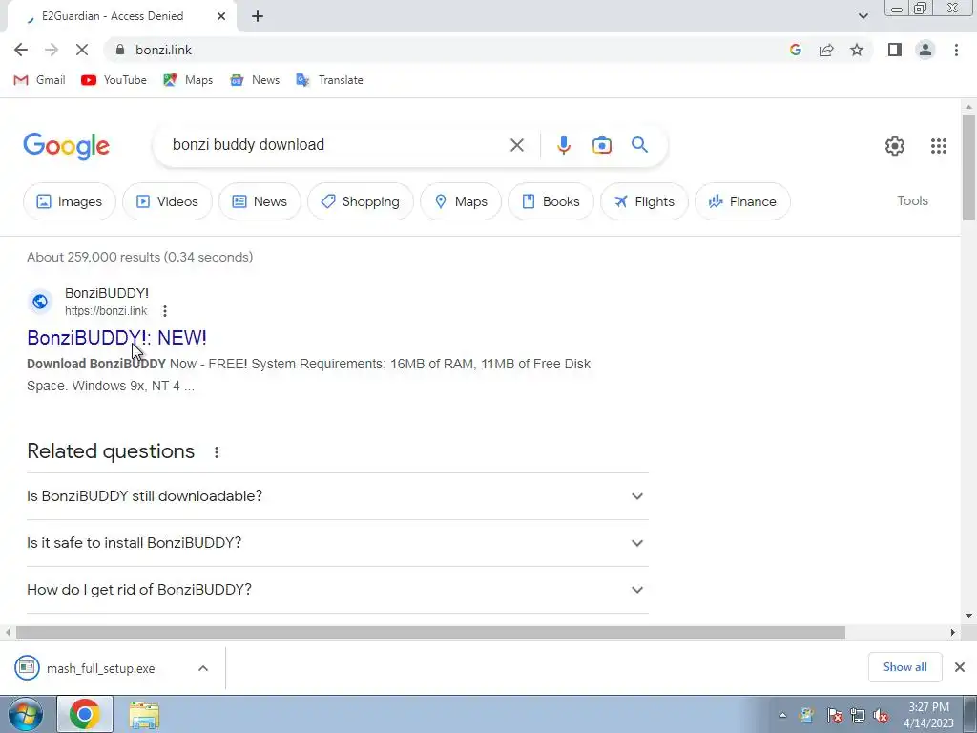Click the scroll right arrow

coord(952,632)
